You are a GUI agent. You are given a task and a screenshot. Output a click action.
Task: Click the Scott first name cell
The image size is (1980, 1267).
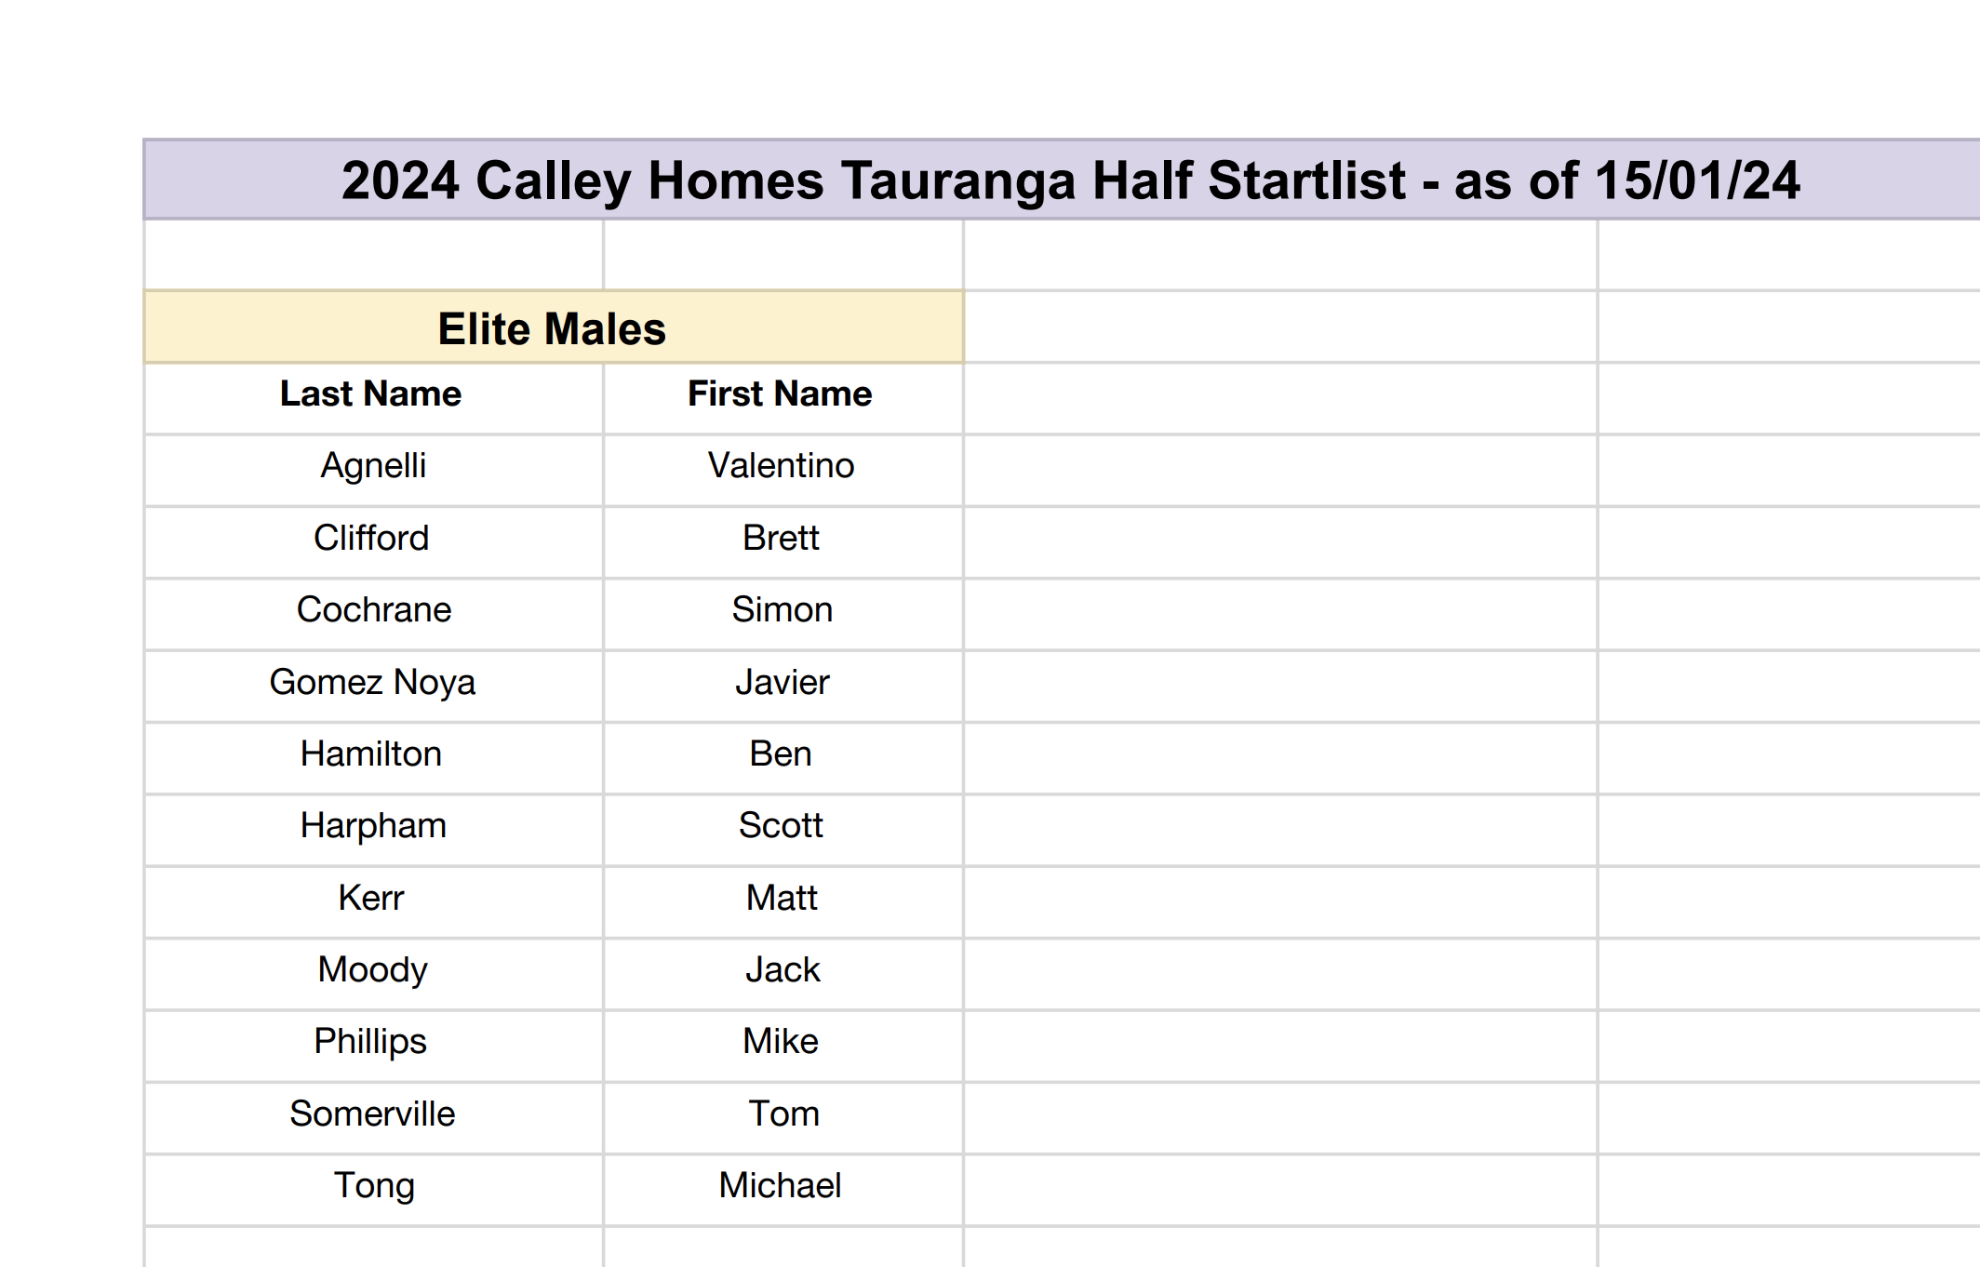click(781, 826)
